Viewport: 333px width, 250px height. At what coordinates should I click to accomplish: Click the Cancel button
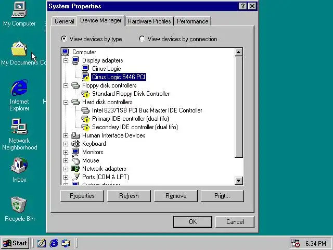(235, 222)
